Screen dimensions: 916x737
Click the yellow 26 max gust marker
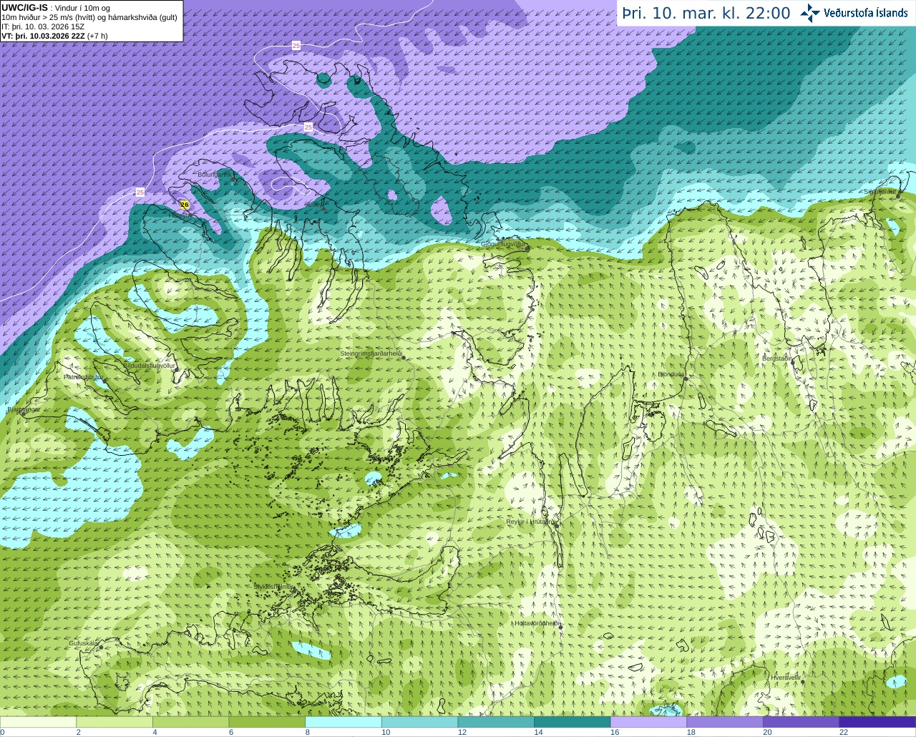tap(185, 204)
